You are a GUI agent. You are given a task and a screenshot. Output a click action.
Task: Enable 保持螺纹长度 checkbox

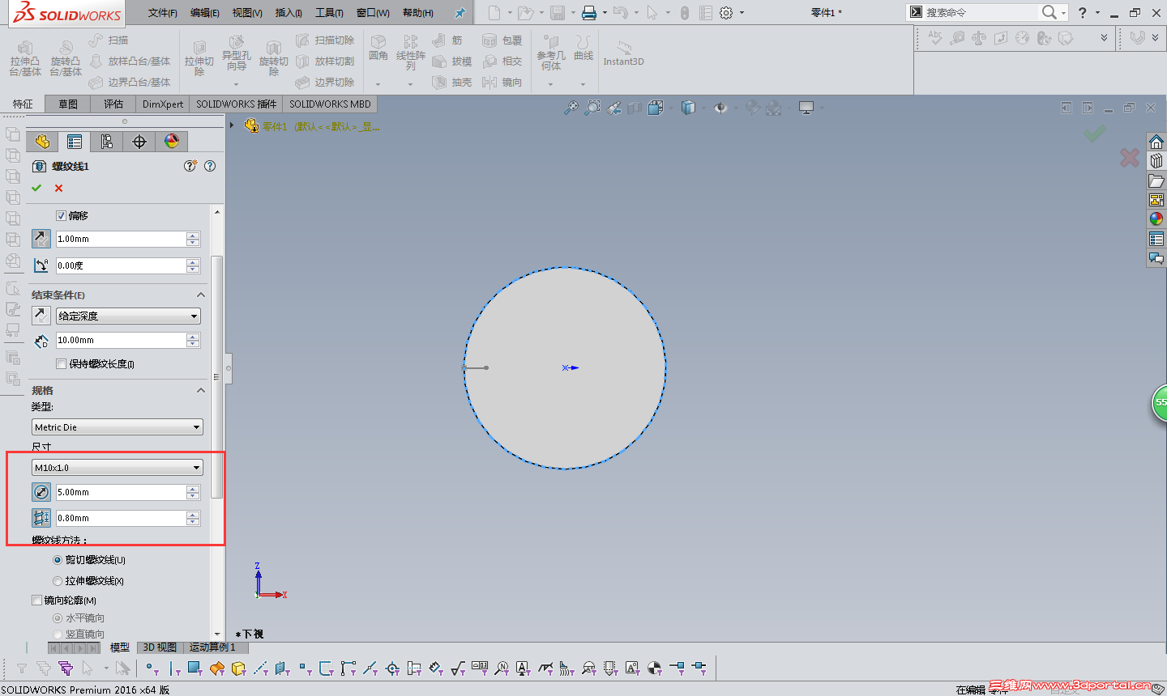tap(61, 364)
